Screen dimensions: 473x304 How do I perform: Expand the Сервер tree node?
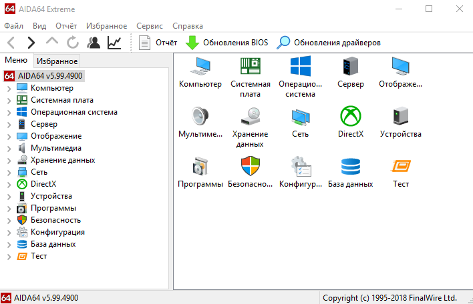(9, 125)
